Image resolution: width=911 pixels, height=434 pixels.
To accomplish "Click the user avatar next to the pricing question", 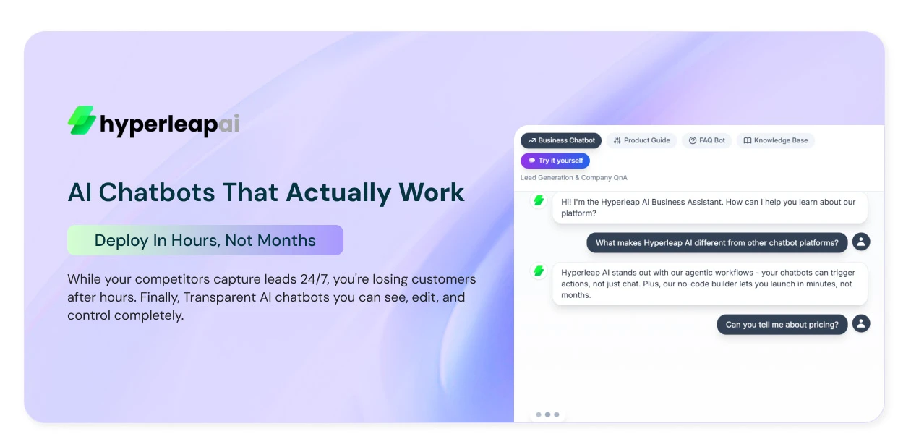I will point(860,324).
